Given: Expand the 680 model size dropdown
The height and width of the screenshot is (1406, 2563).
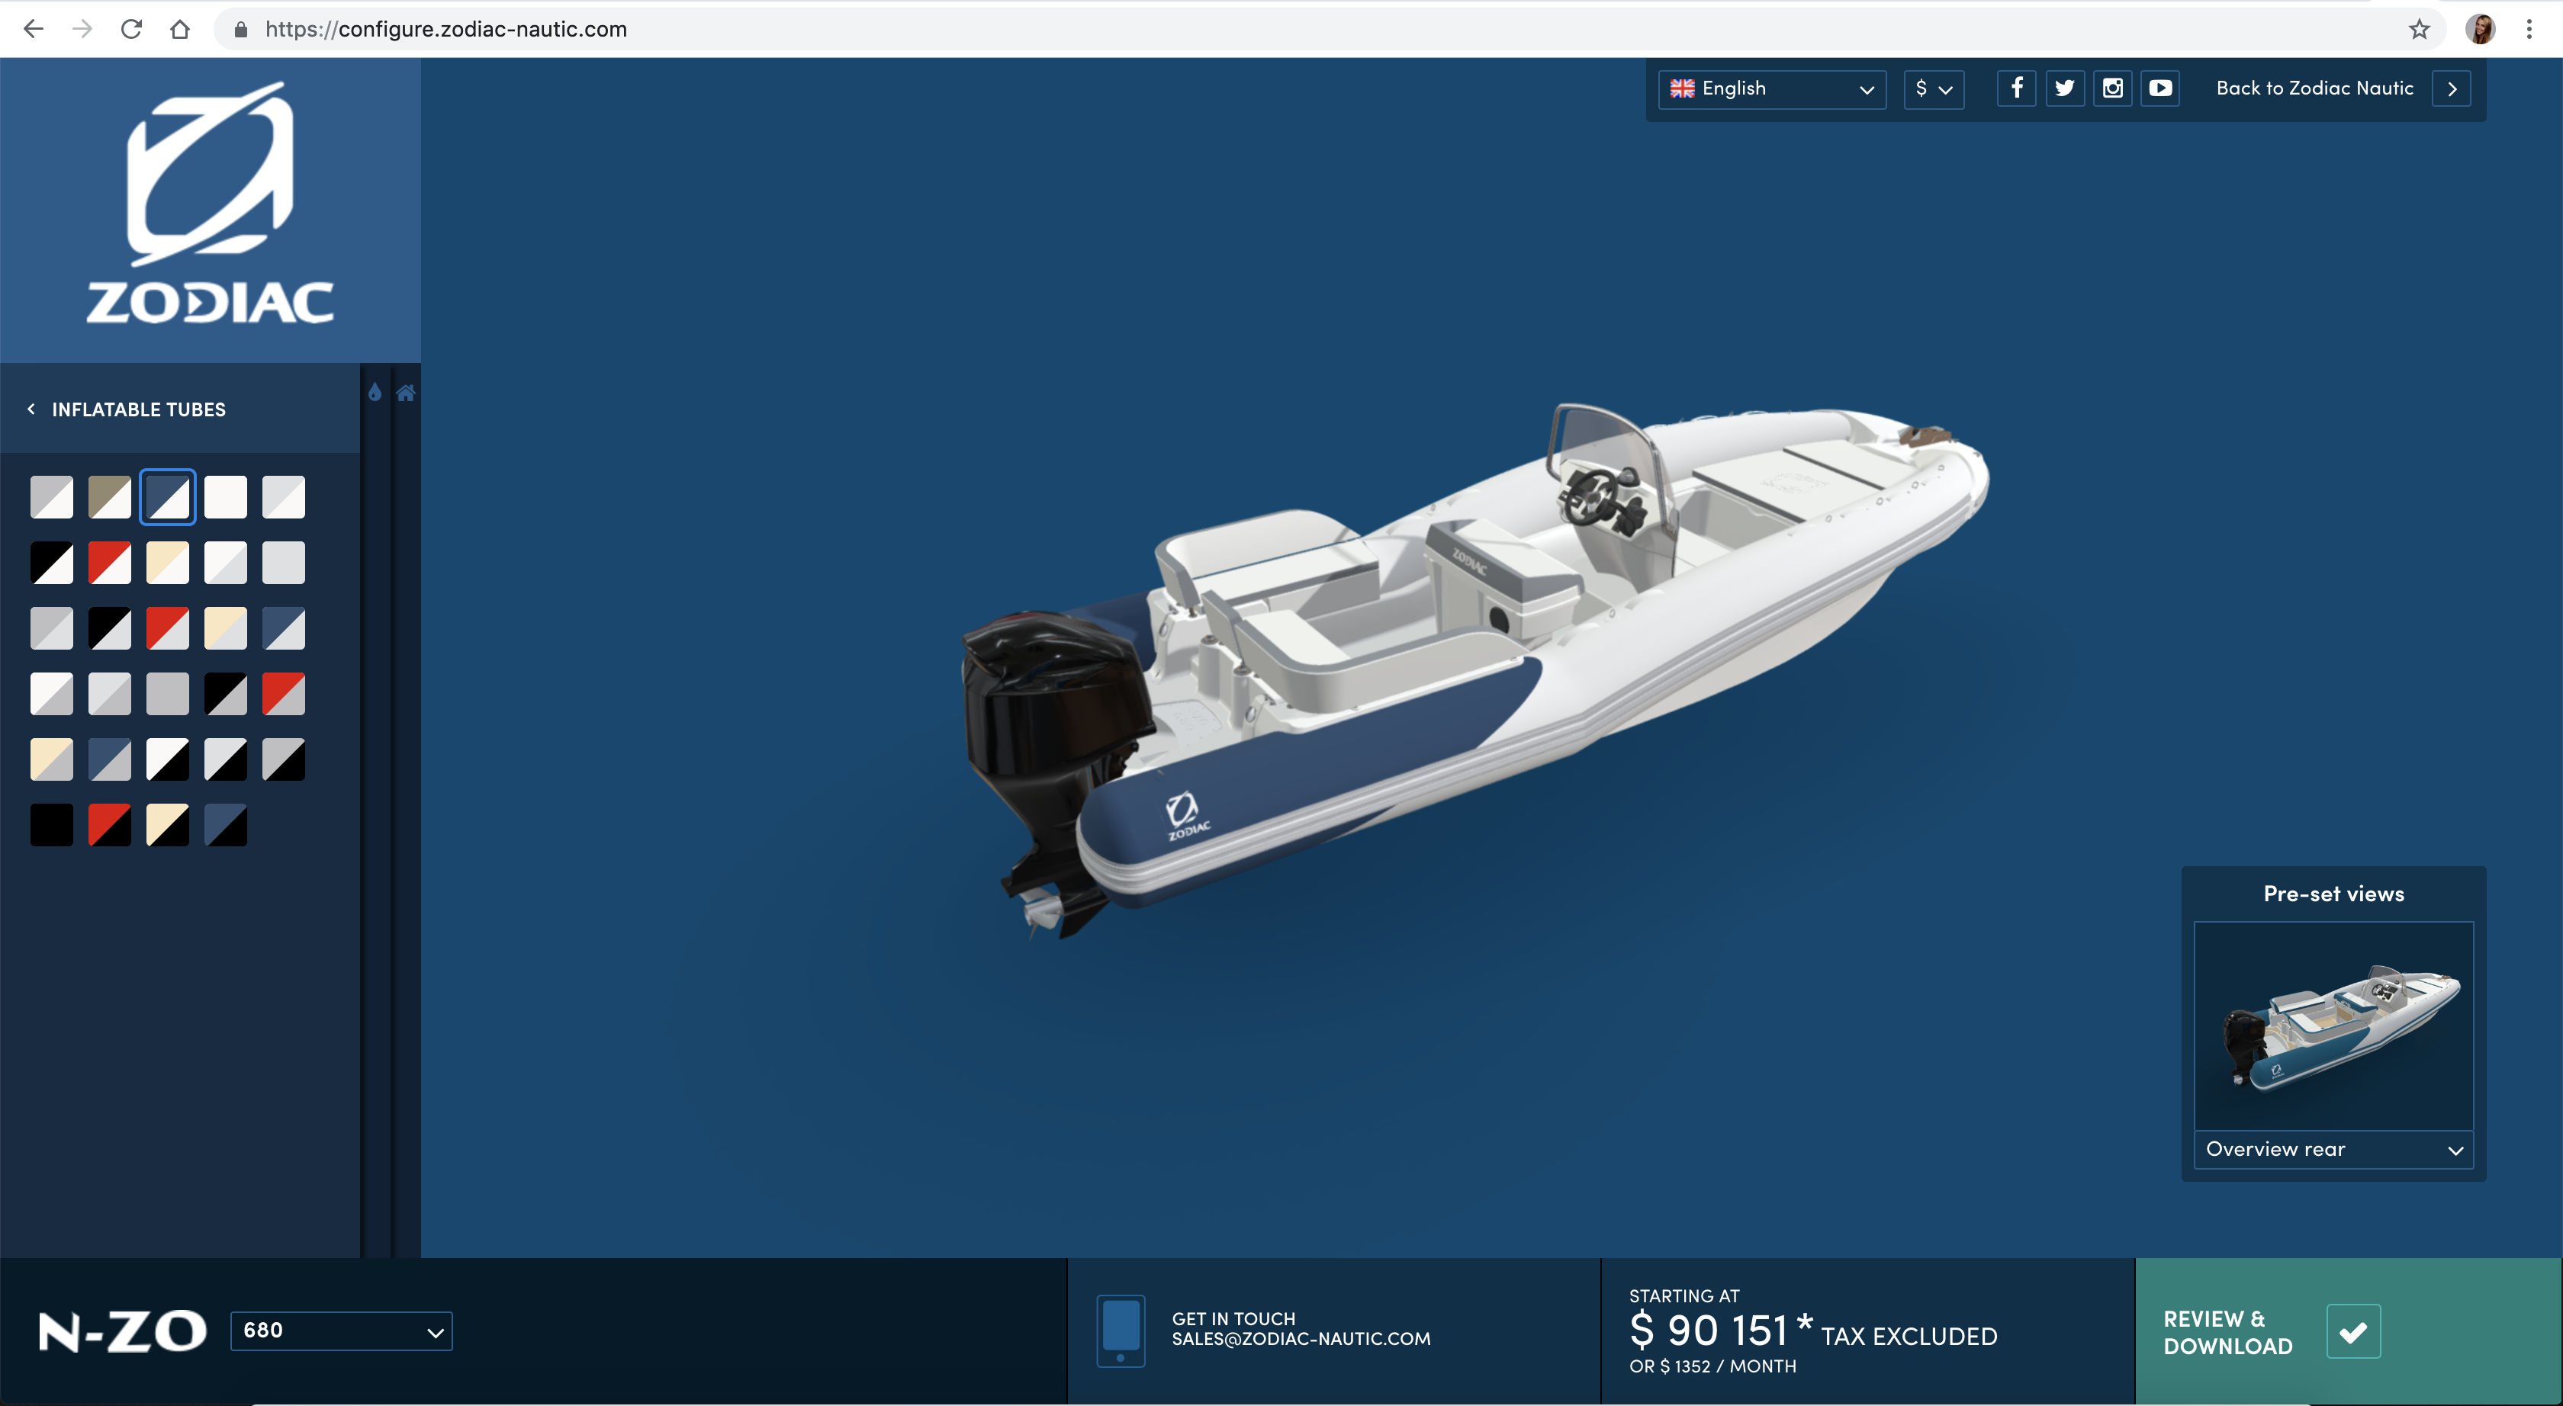Looking at the screenshot, I should coord(341,1331).
